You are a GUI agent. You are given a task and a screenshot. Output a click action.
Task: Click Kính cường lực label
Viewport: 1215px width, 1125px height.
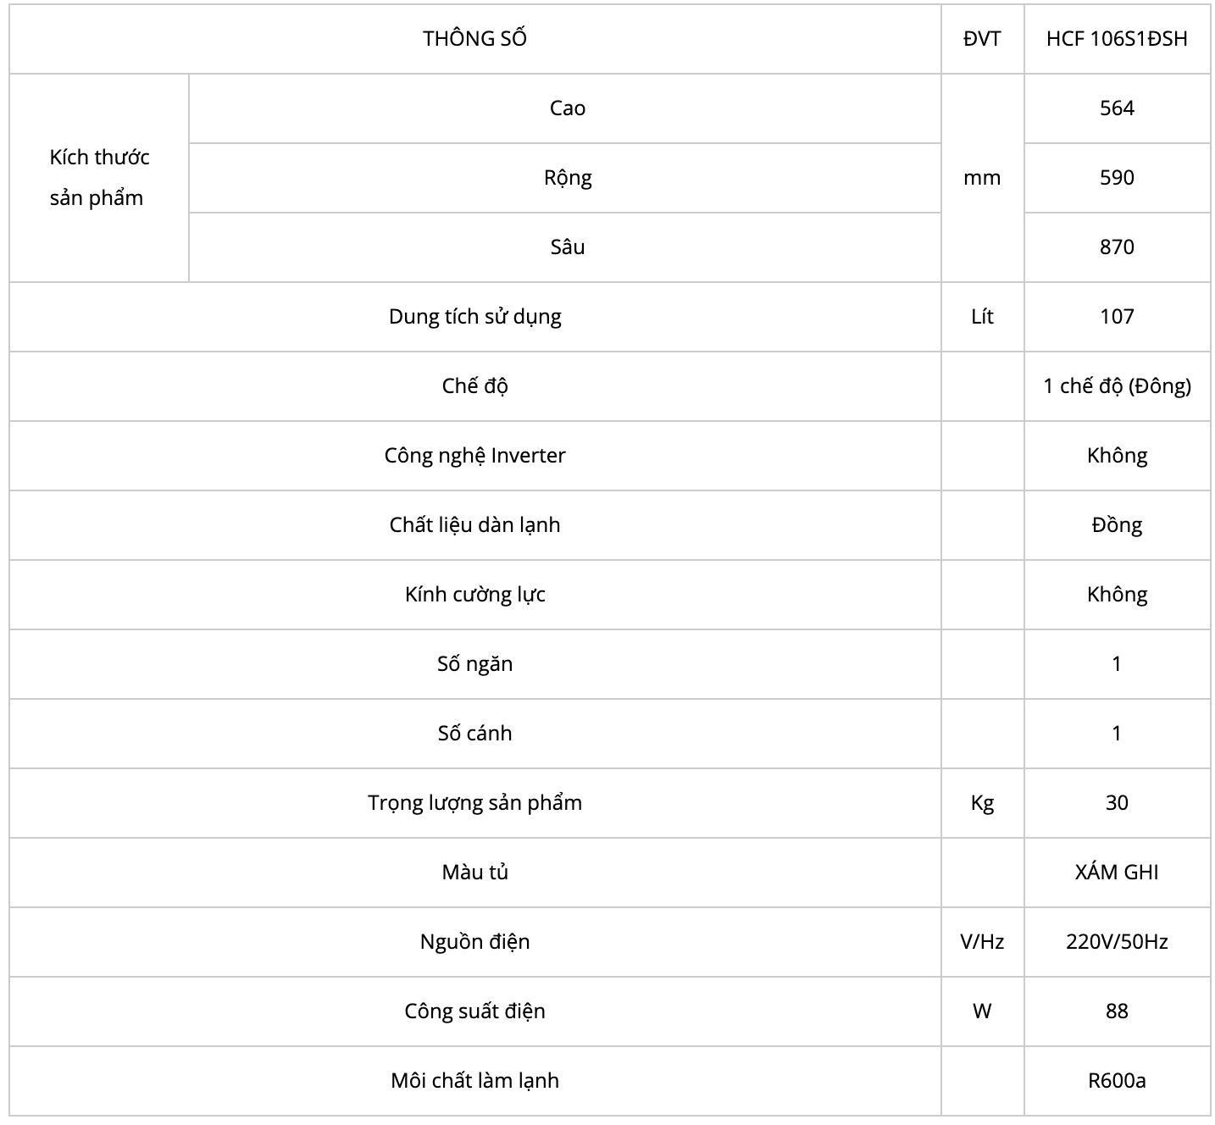[474, 595]
